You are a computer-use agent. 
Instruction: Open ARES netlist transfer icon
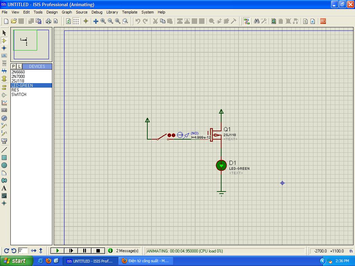click(x=323, y=21)
